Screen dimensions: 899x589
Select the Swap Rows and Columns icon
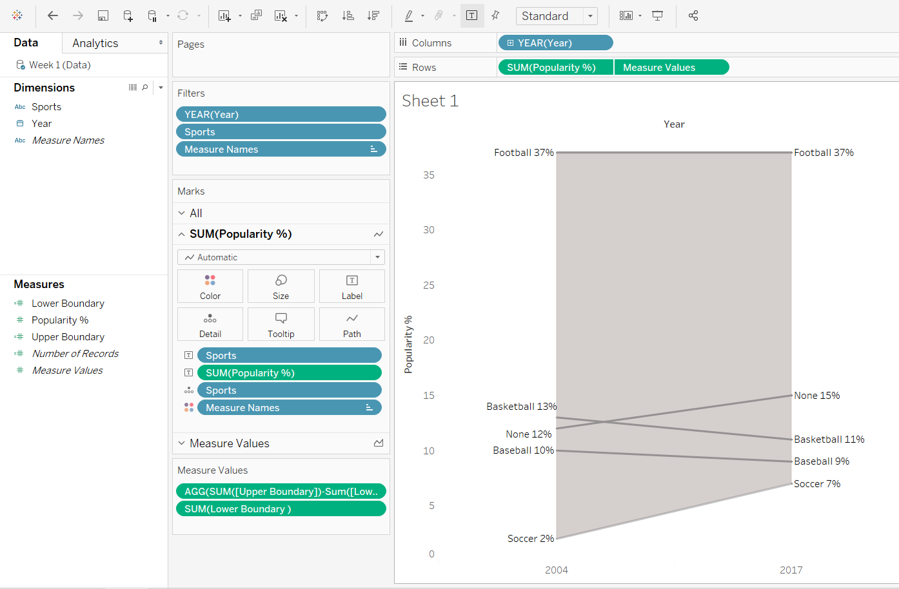coord(322,15)
